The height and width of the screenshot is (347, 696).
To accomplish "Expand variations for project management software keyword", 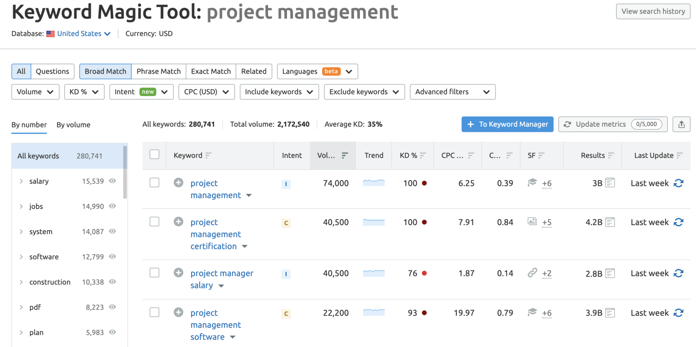I will 233,337.
